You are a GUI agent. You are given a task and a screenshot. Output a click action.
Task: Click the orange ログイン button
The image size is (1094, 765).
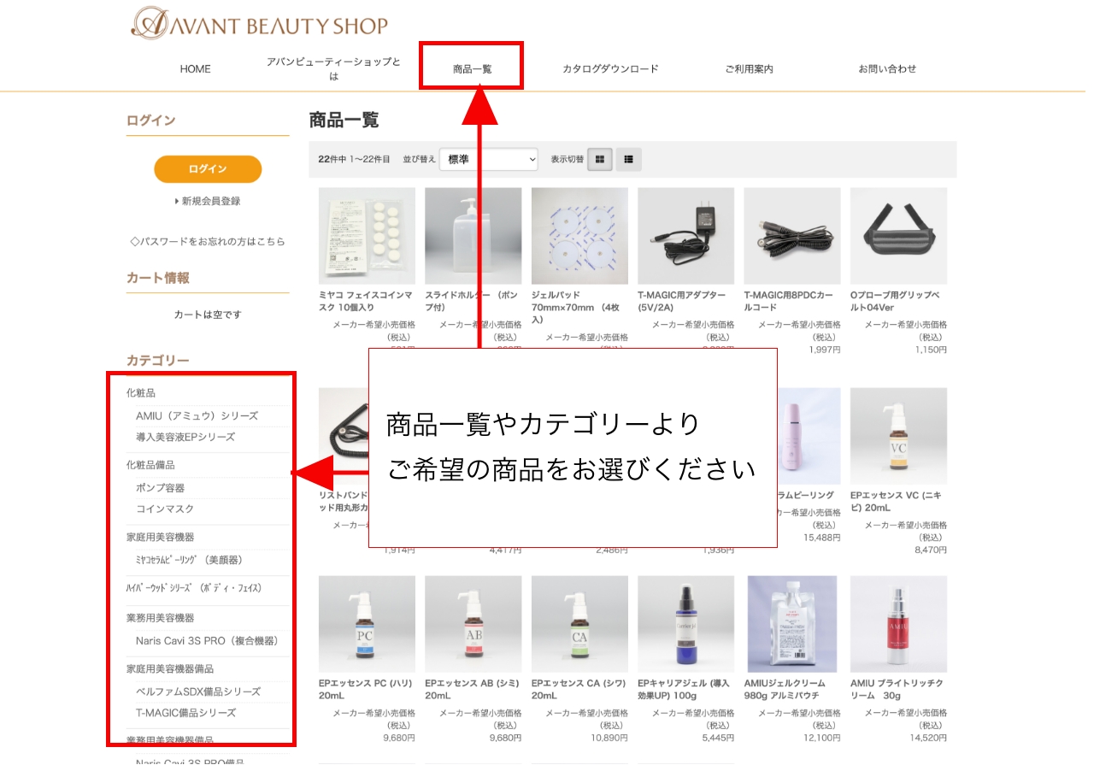pos(208,169)
